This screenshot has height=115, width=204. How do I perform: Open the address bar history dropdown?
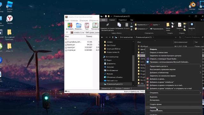176,37
